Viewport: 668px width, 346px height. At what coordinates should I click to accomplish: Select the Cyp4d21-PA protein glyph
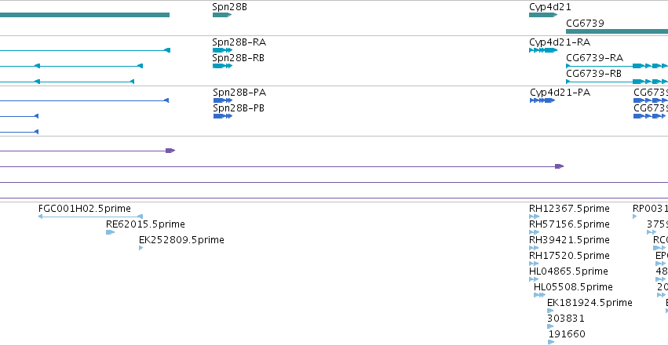[x=542, y=100]
